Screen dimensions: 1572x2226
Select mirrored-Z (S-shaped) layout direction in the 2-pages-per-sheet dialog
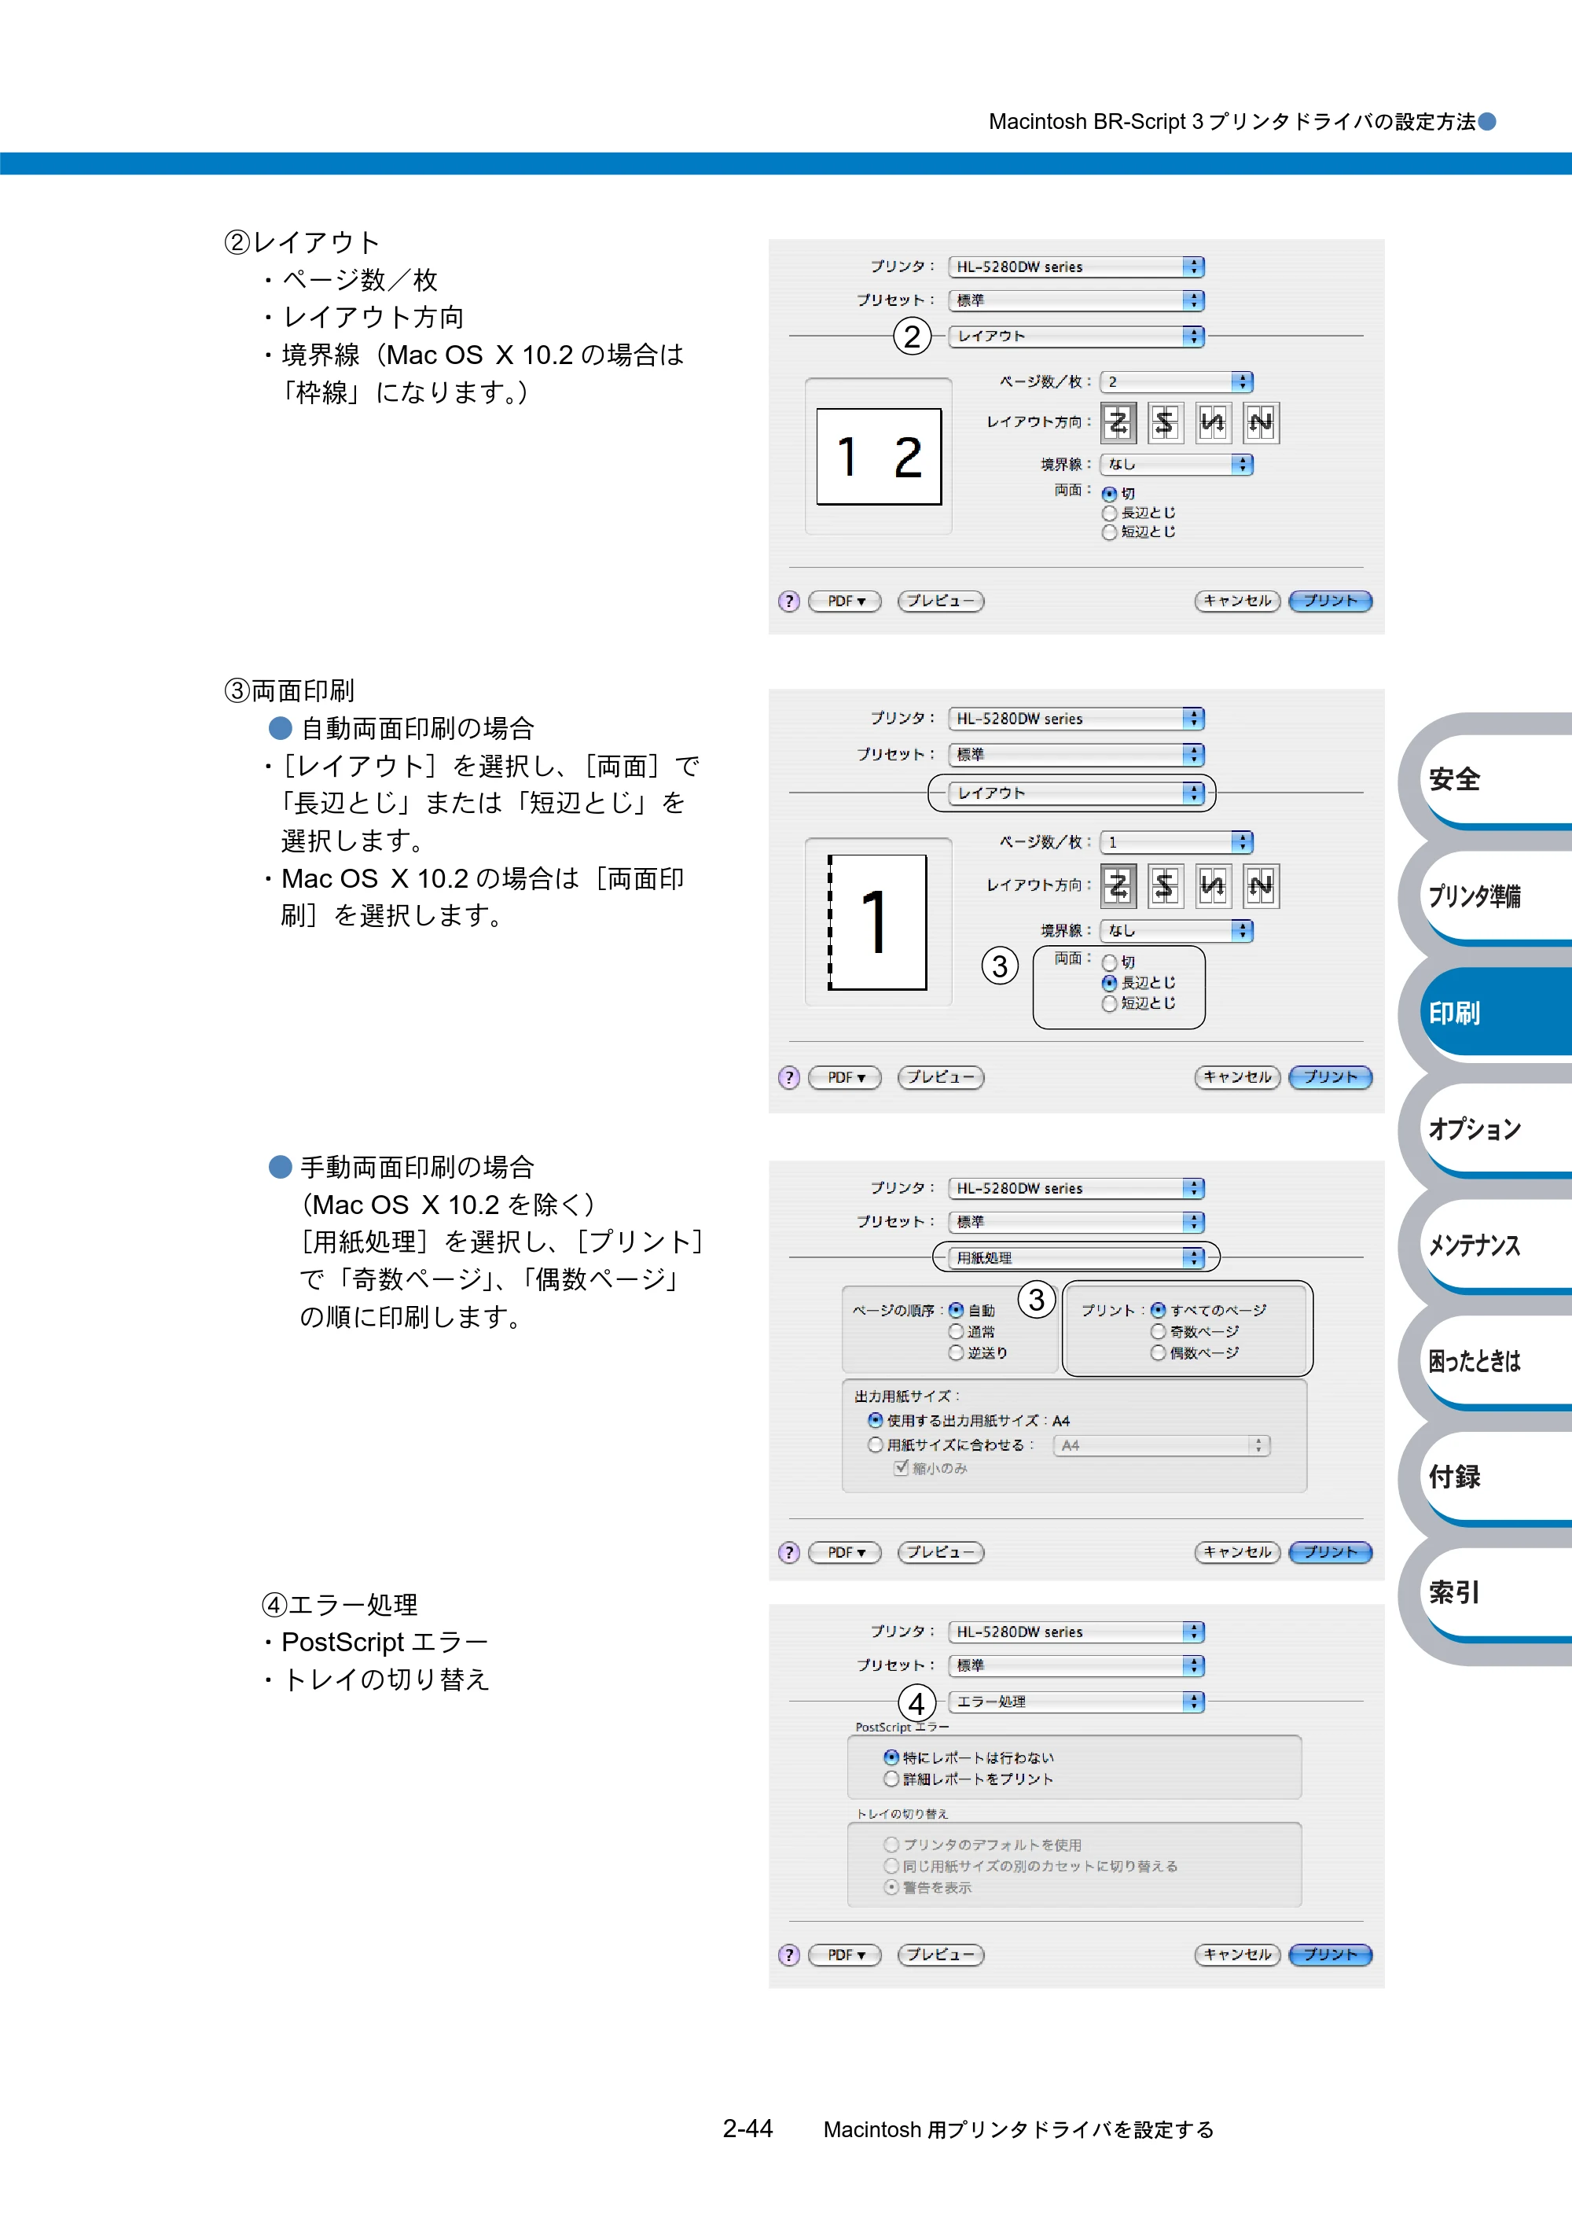point(1166,423)
